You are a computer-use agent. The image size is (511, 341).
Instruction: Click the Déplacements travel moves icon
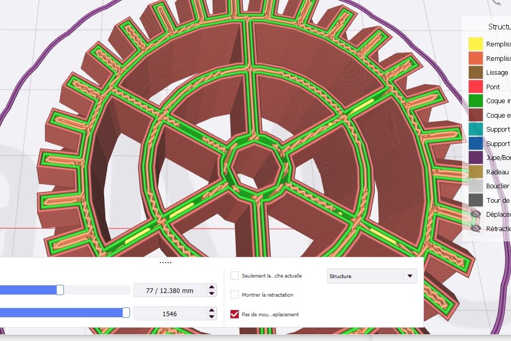(475, 214)
